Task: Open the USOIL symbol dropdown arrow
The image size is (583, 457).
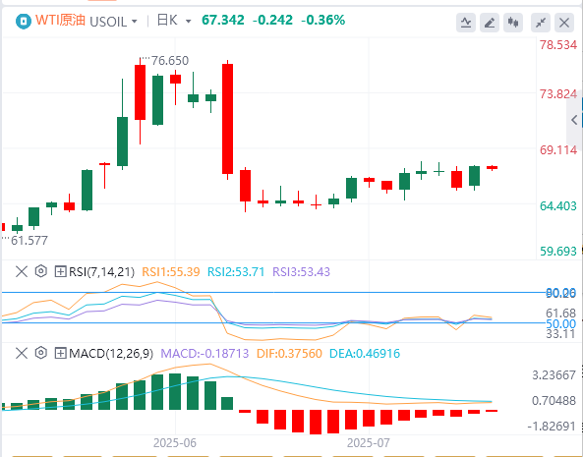Action: 134,22
